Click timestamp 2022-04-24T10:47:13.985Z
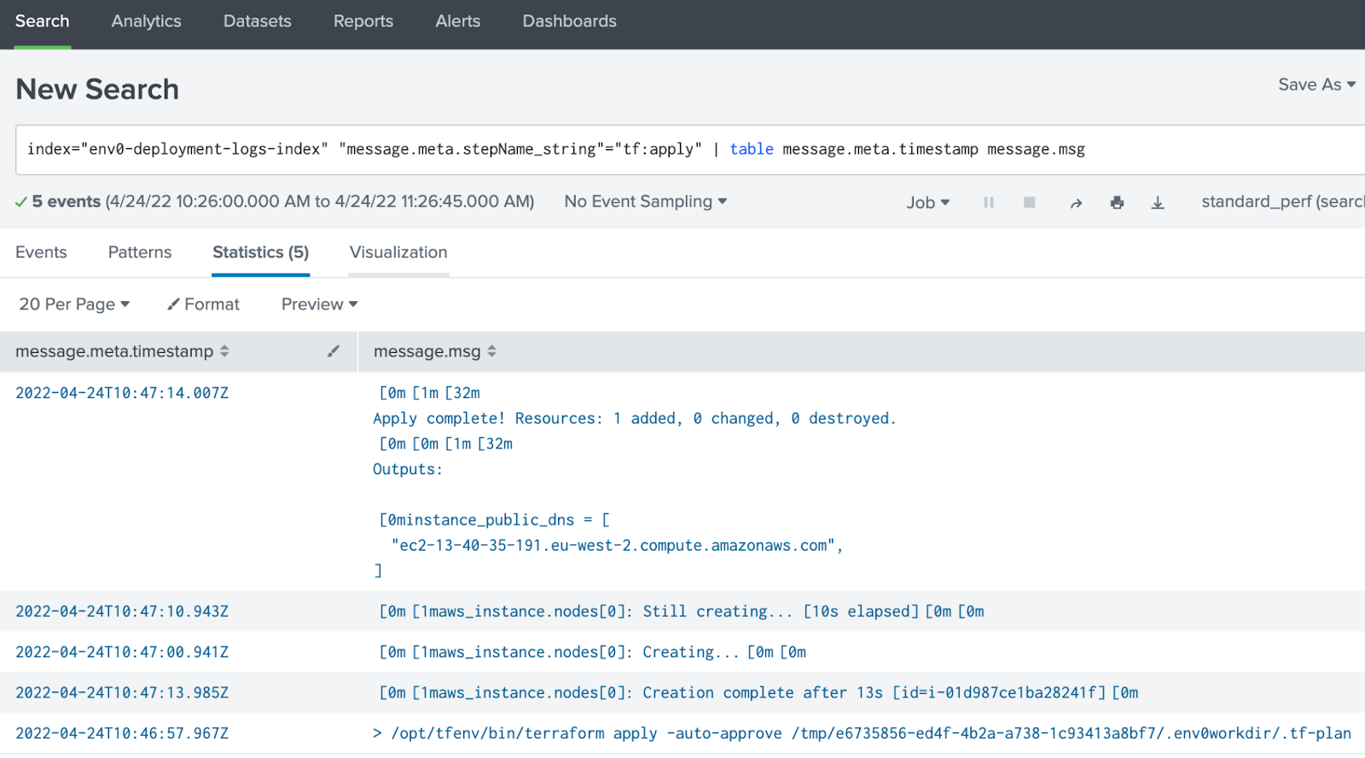 [x=122, y=693]
